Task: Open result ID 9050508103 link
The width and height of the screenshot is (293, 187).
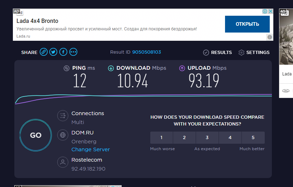Action: [147, 52]
